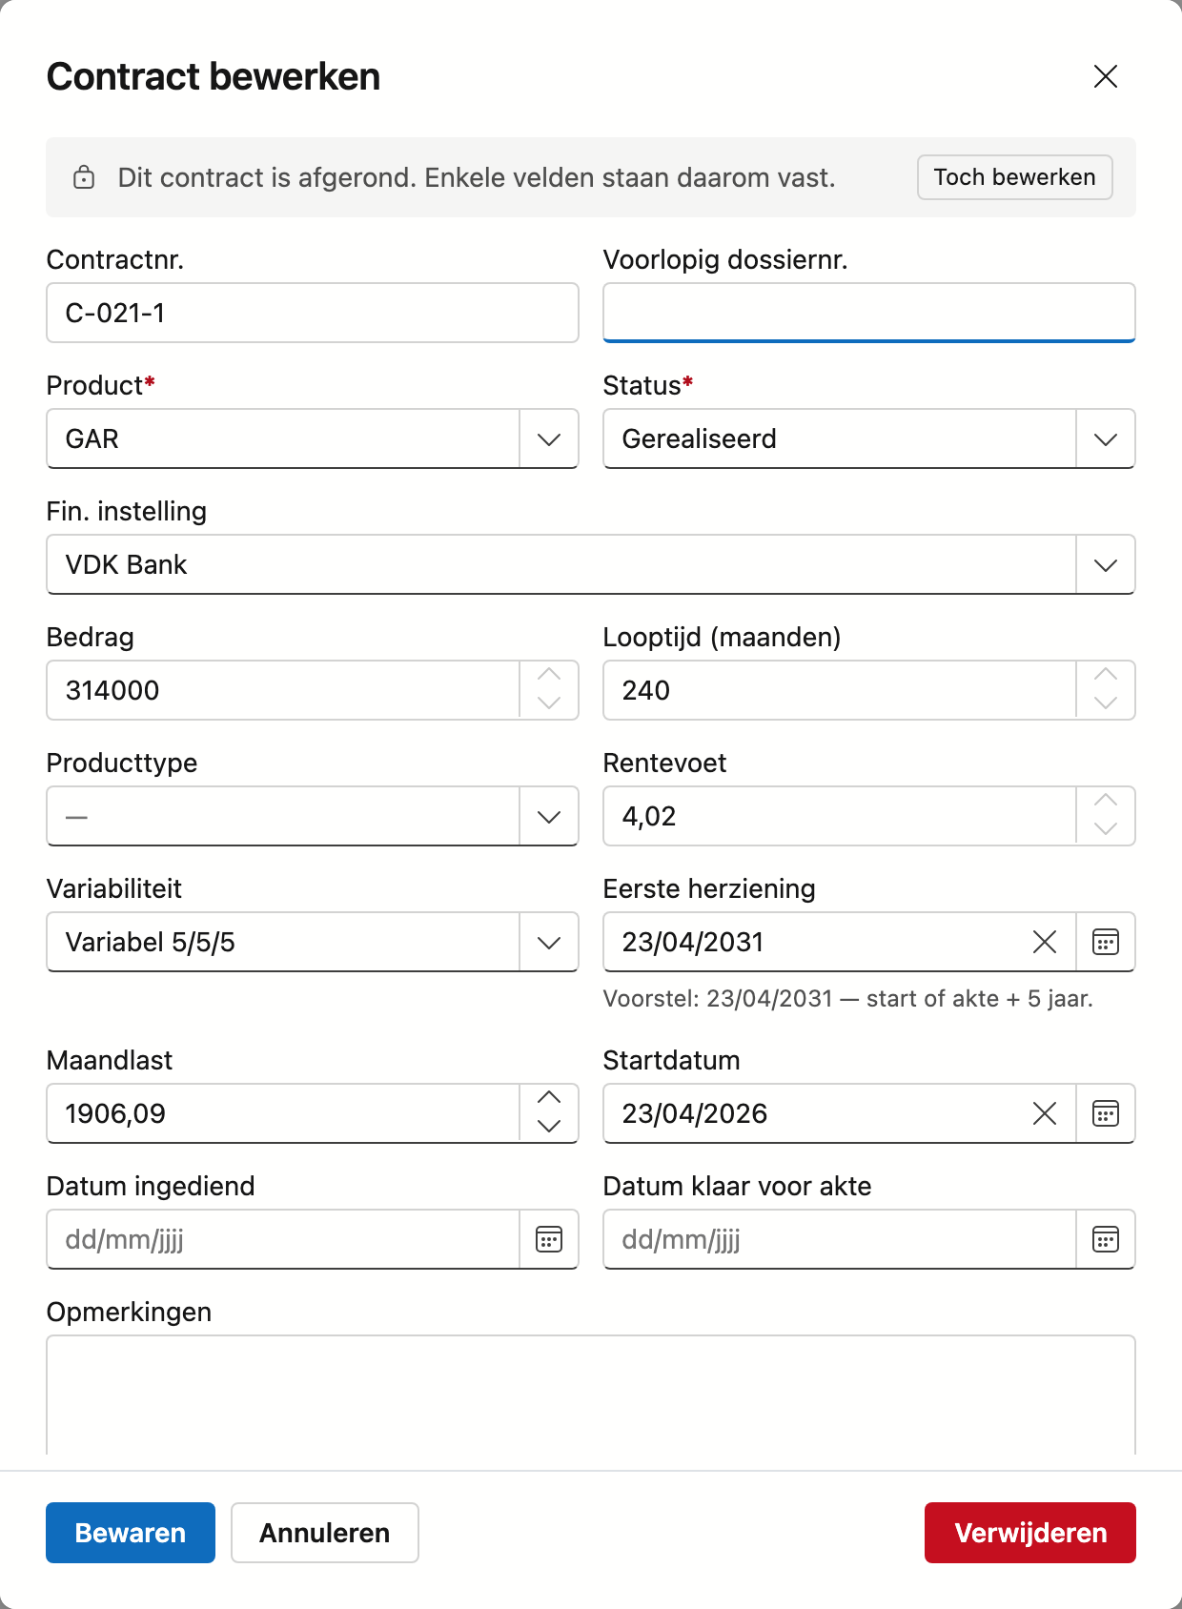Click the Voorlopig dossiernr. field
Screen dimensions: 1182x1609
click(869, 313)
